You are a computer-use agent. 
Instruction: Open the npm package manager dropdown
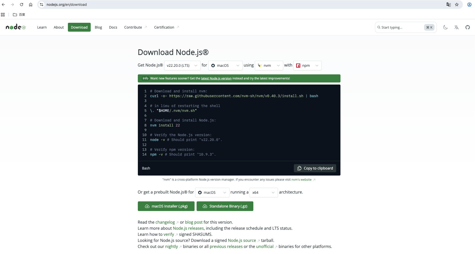point(307,66)
